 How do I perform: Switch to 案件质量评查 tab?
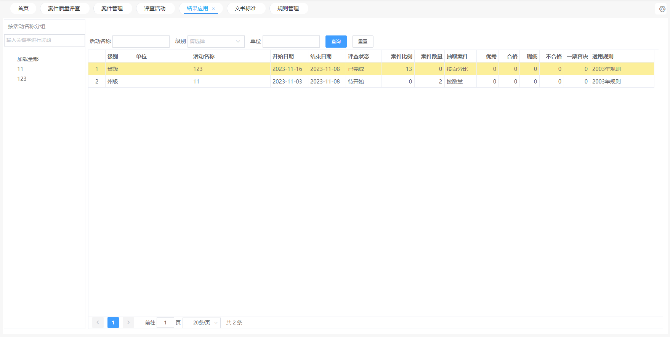pos(64,8)
